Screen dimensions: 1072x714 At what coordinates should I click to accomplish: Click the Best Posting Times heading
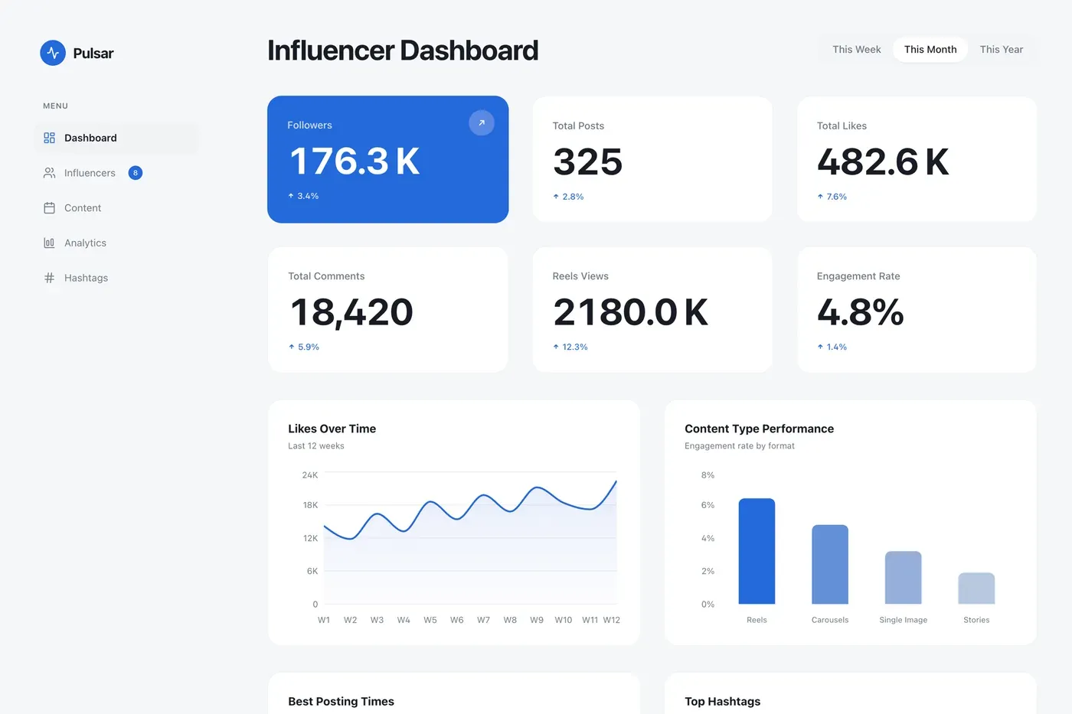(x=342, y=701)
